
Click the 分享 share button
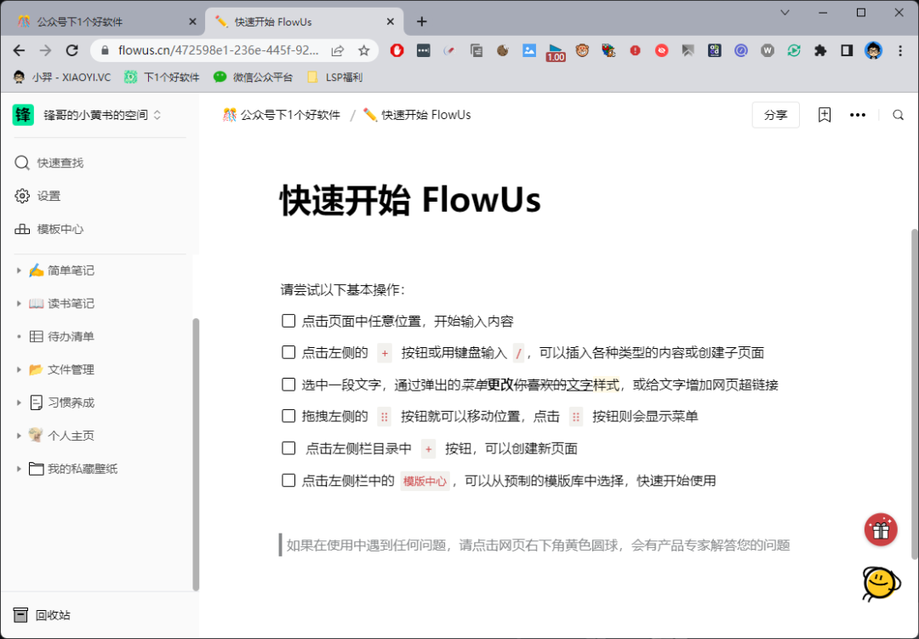tap(775, 114)
